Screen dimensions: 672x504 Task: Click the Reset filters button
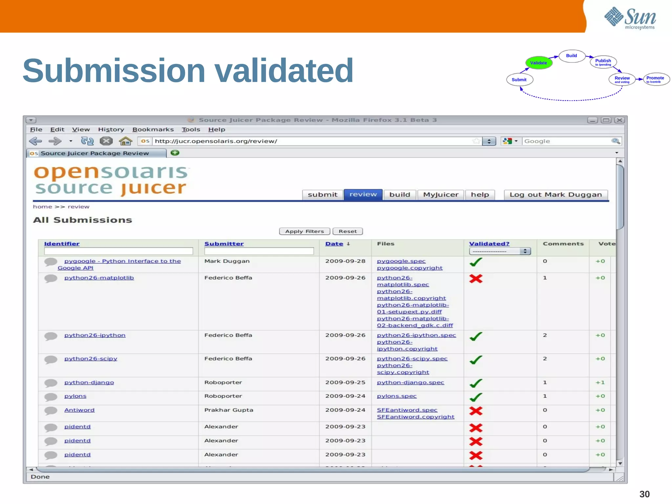coord(347,231)
